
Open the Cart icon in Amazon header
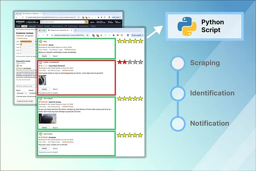[118, 22]
